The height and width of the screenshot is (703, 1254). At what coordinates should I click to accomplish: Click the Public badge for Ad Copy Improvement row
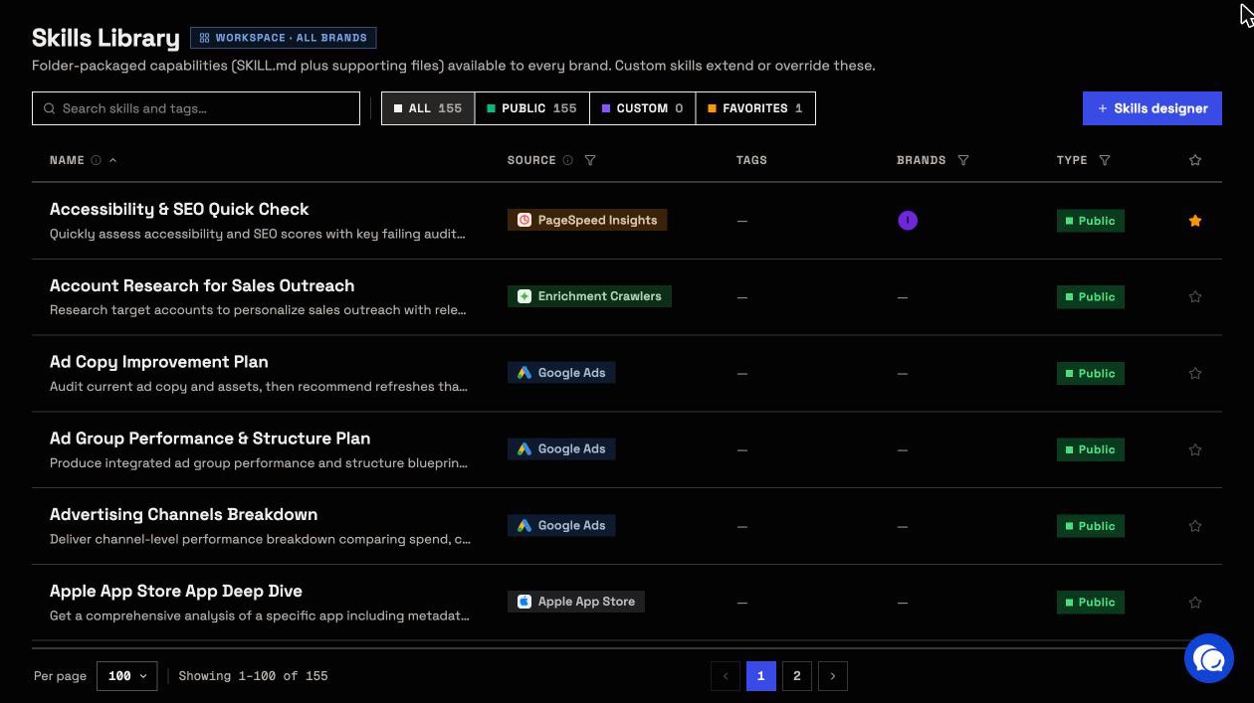tap(1091, 373)
